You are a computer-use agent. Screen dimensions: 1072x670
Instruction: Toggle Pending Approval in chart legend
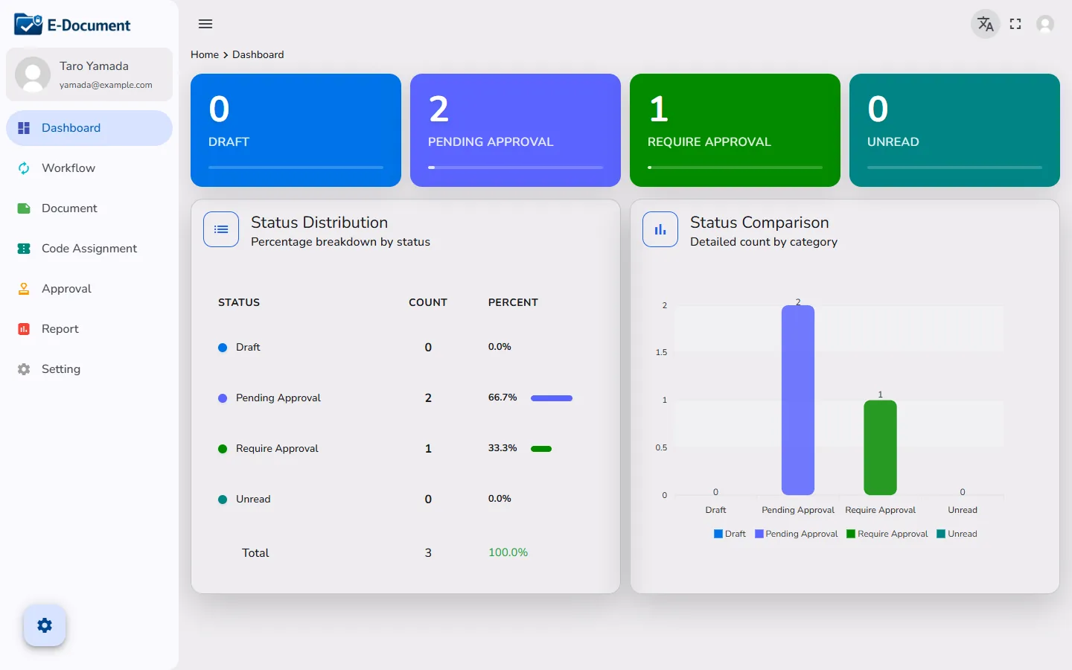click(x=797, y=534)
